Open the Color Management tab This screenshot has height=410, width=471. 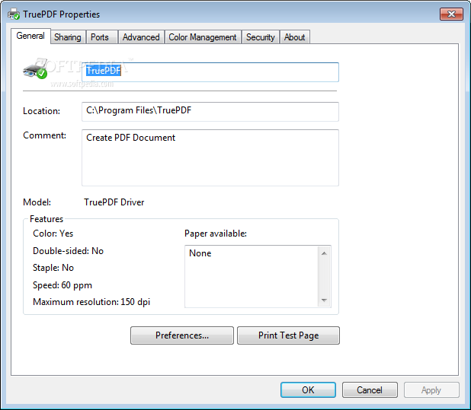(203, 37)
